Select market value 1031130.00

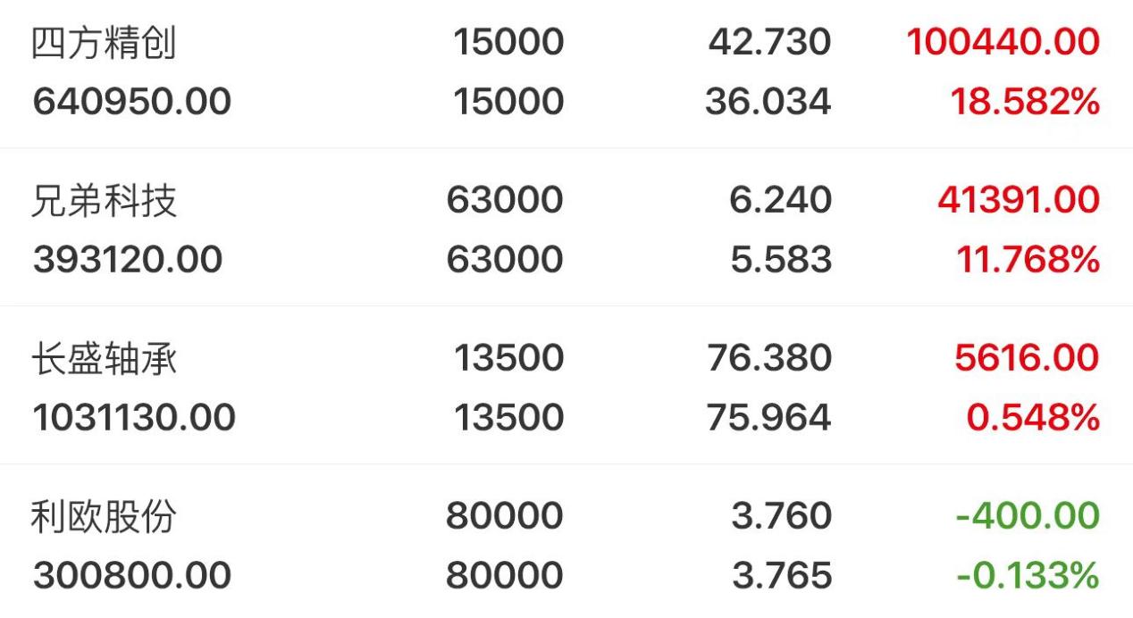pos(134,417)
